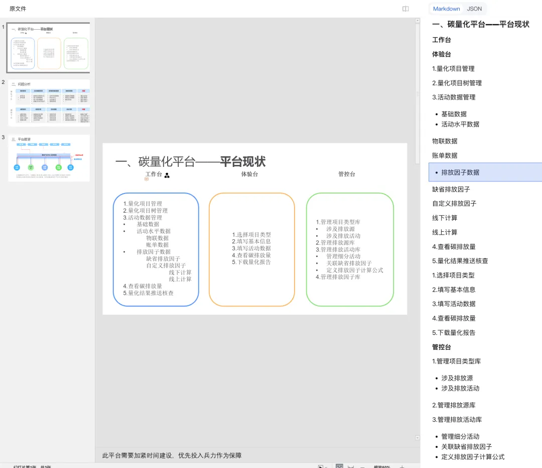Click 自定义排放因子 in Markdown panel
The width and height of the screenshot is (542, 468).
pos(454,204)
